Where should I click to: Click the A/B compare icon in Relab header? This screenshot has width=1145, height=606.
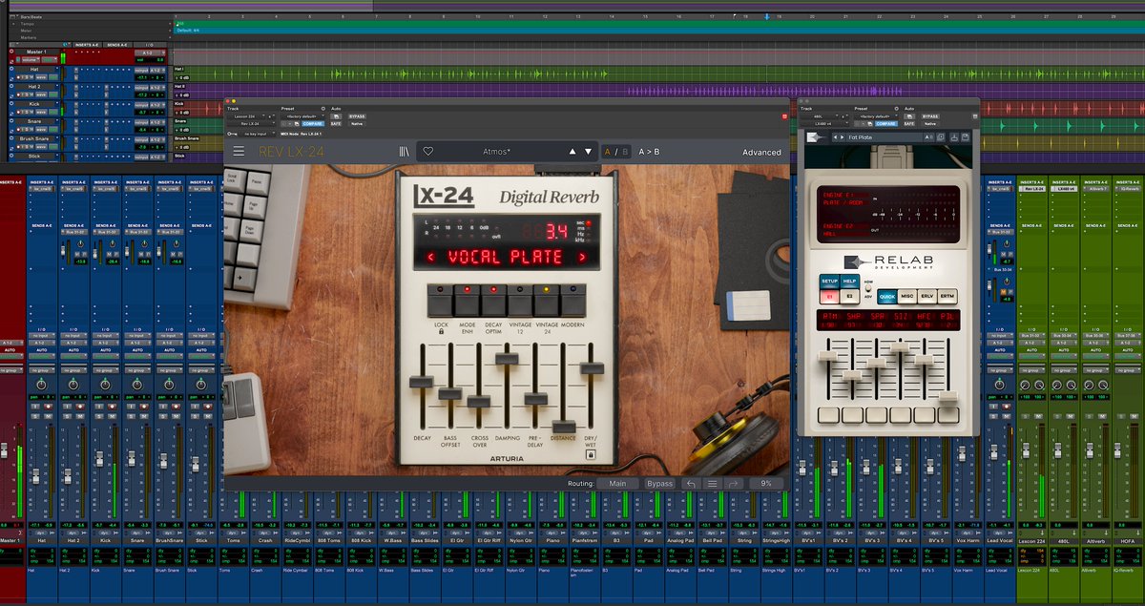coord(928,137)
